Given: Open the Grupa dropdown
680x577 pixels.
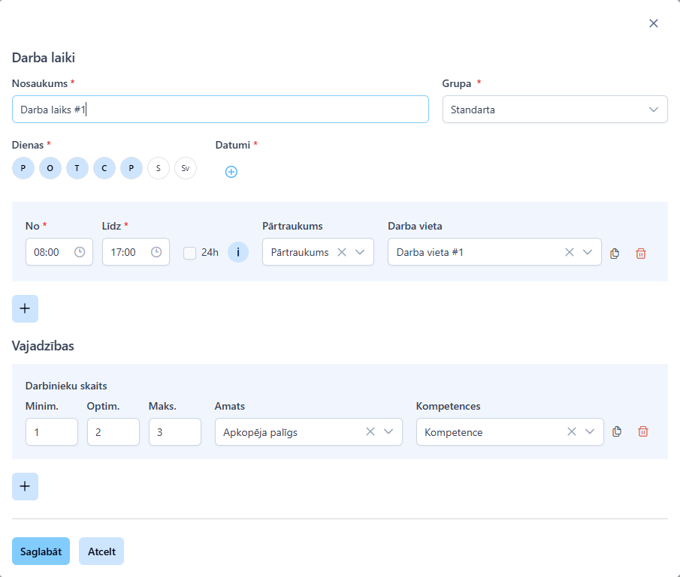Looking at the screenshot, I should pyautogui.click(x=555, y=110).
